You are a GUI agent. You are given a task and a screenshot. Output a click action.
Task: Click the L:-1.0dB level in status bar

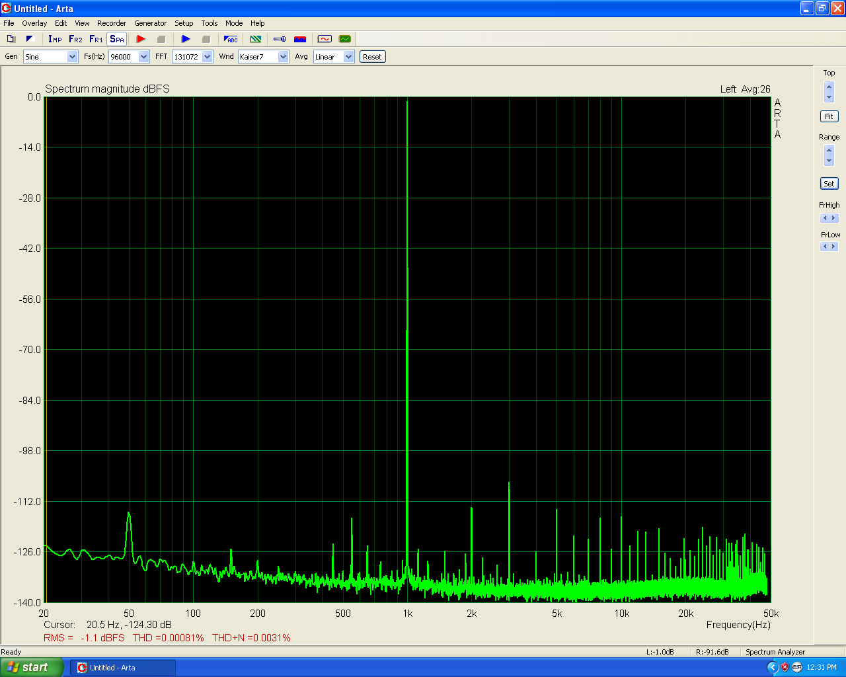(660, 652)
